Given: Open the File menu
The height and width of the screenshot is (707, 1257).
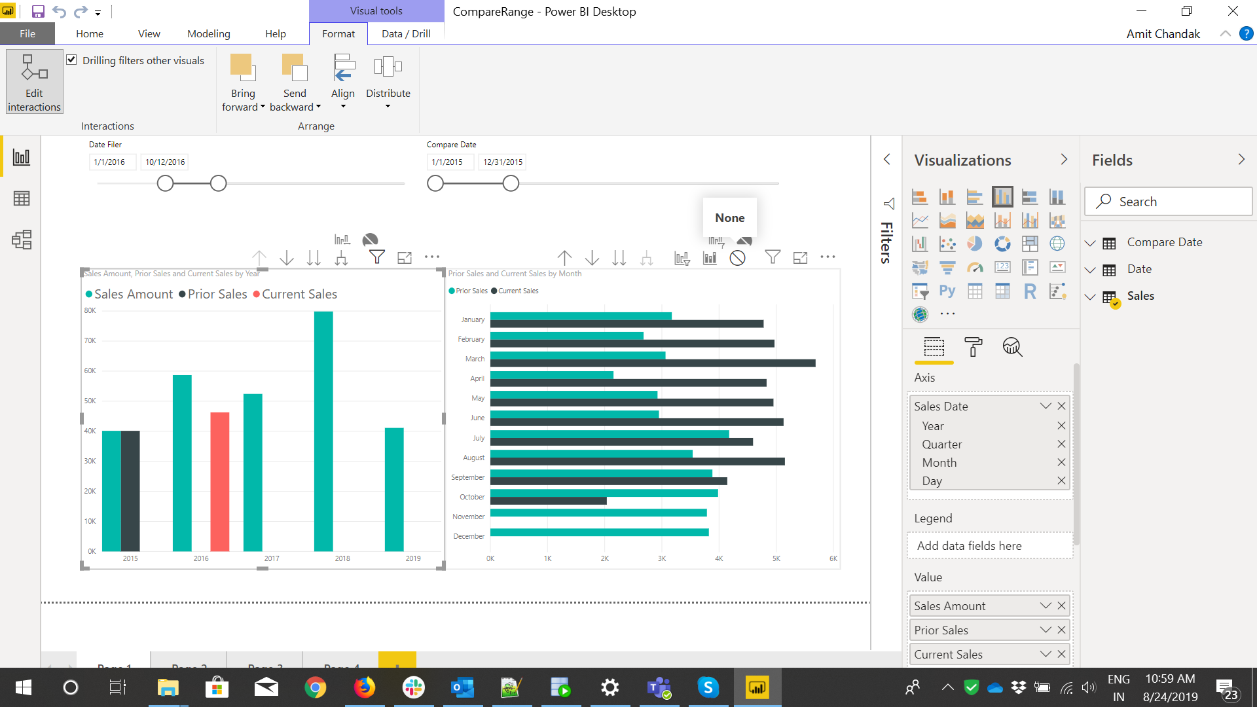Looking at the screenshot, I should [27, 33].
